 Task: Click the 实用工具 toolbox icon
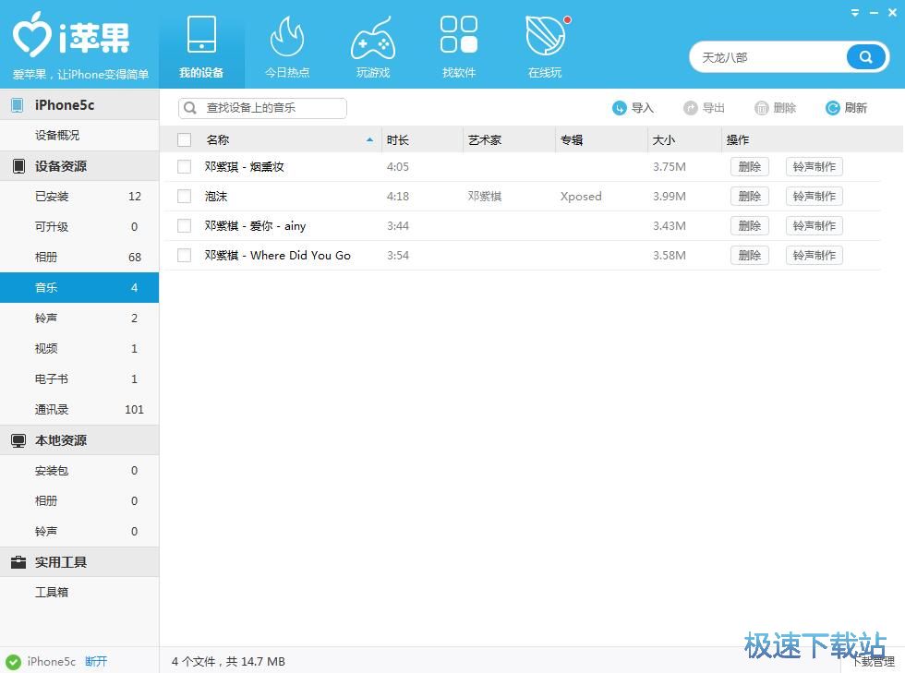(x=18, y=562)
